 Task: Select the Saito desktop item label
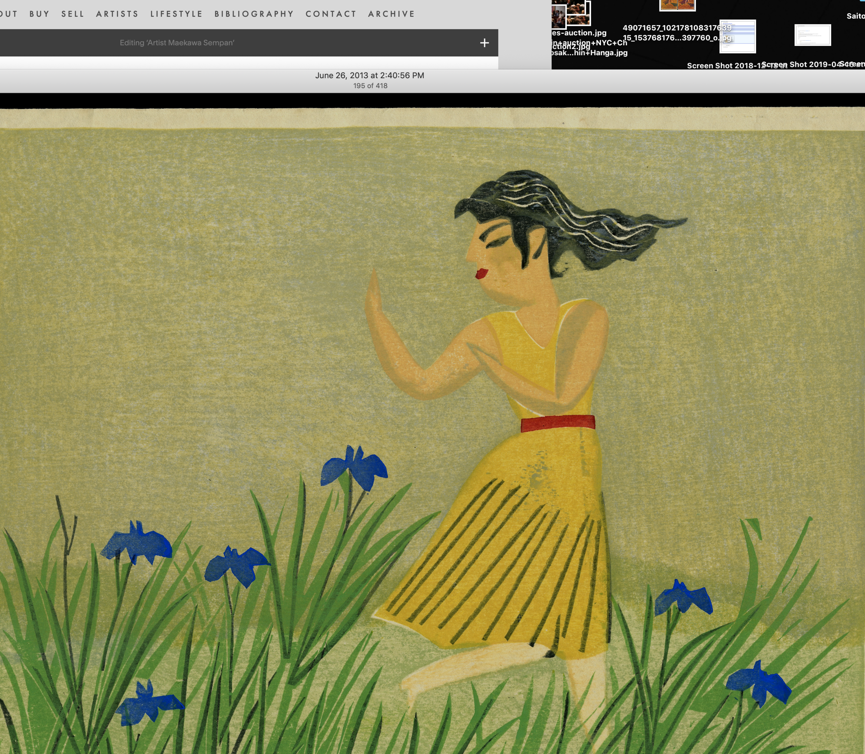click(x=855, y=16)
